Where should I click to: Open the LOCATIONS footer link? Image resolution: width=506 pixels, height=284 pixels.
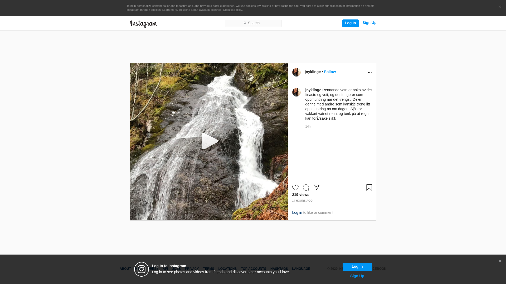tap(227, 269)
